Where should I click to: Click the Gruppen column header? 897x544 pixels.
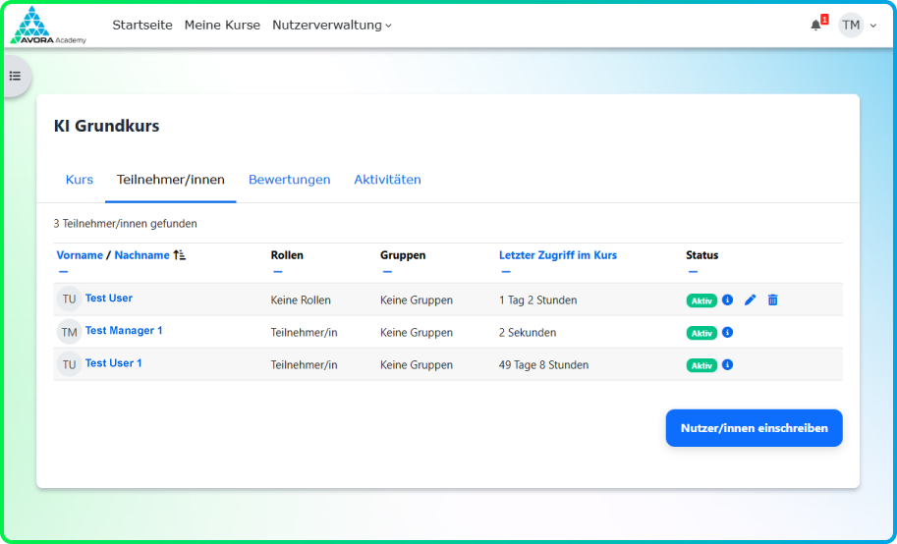403,255
